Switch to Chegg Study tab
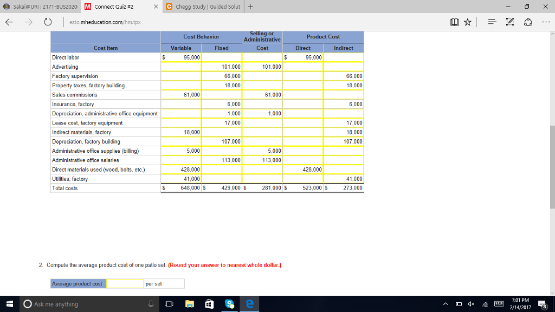The height and width of the screenshot is (312, 555). pyautogui.click(x=204, y=6)
